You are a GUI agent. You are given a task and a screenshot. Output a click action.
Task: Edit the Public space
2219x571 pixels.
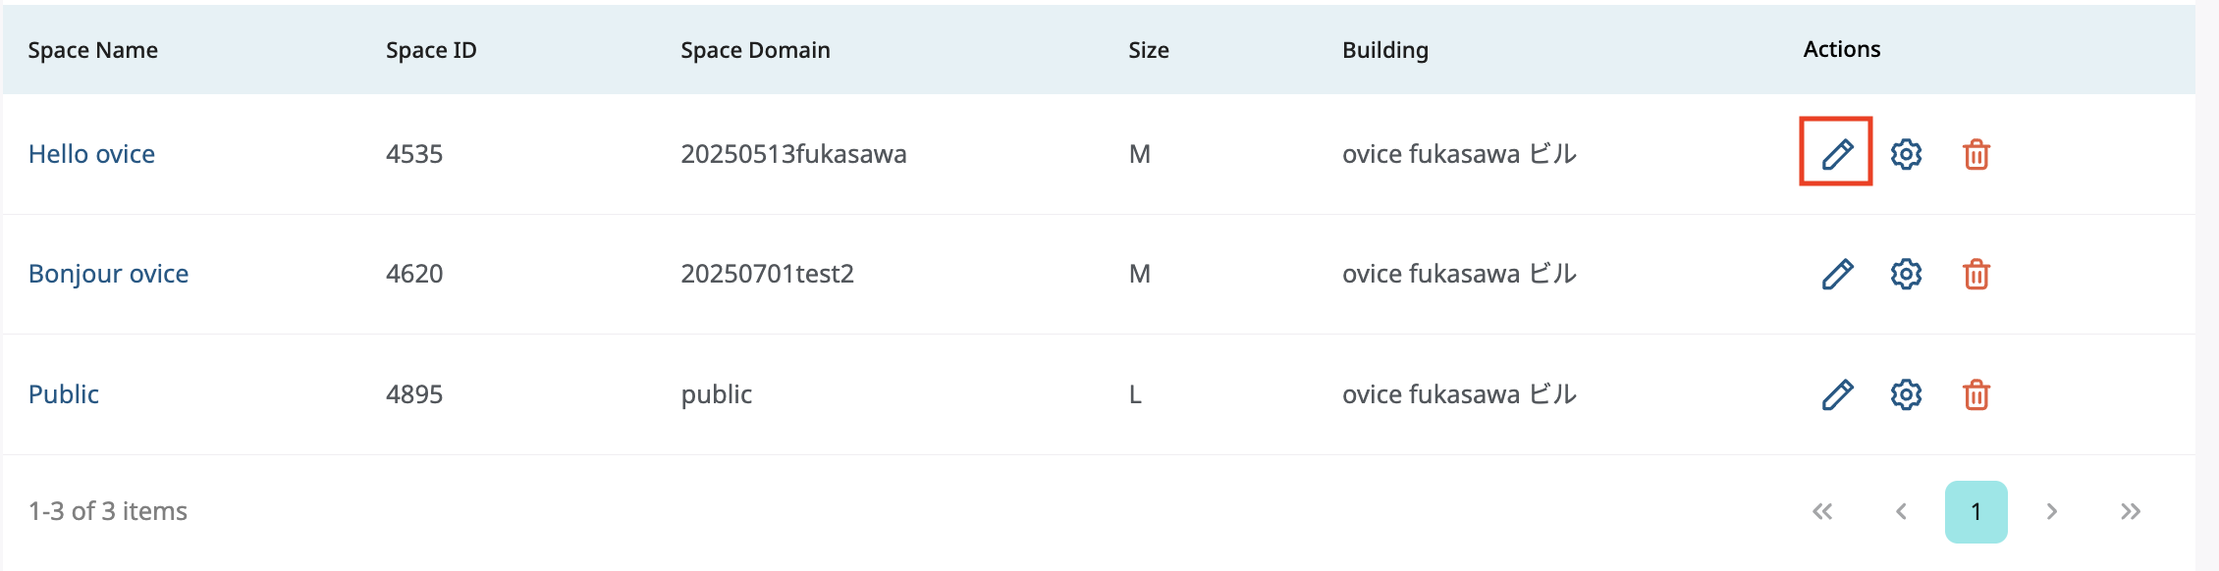point(1836,394)
